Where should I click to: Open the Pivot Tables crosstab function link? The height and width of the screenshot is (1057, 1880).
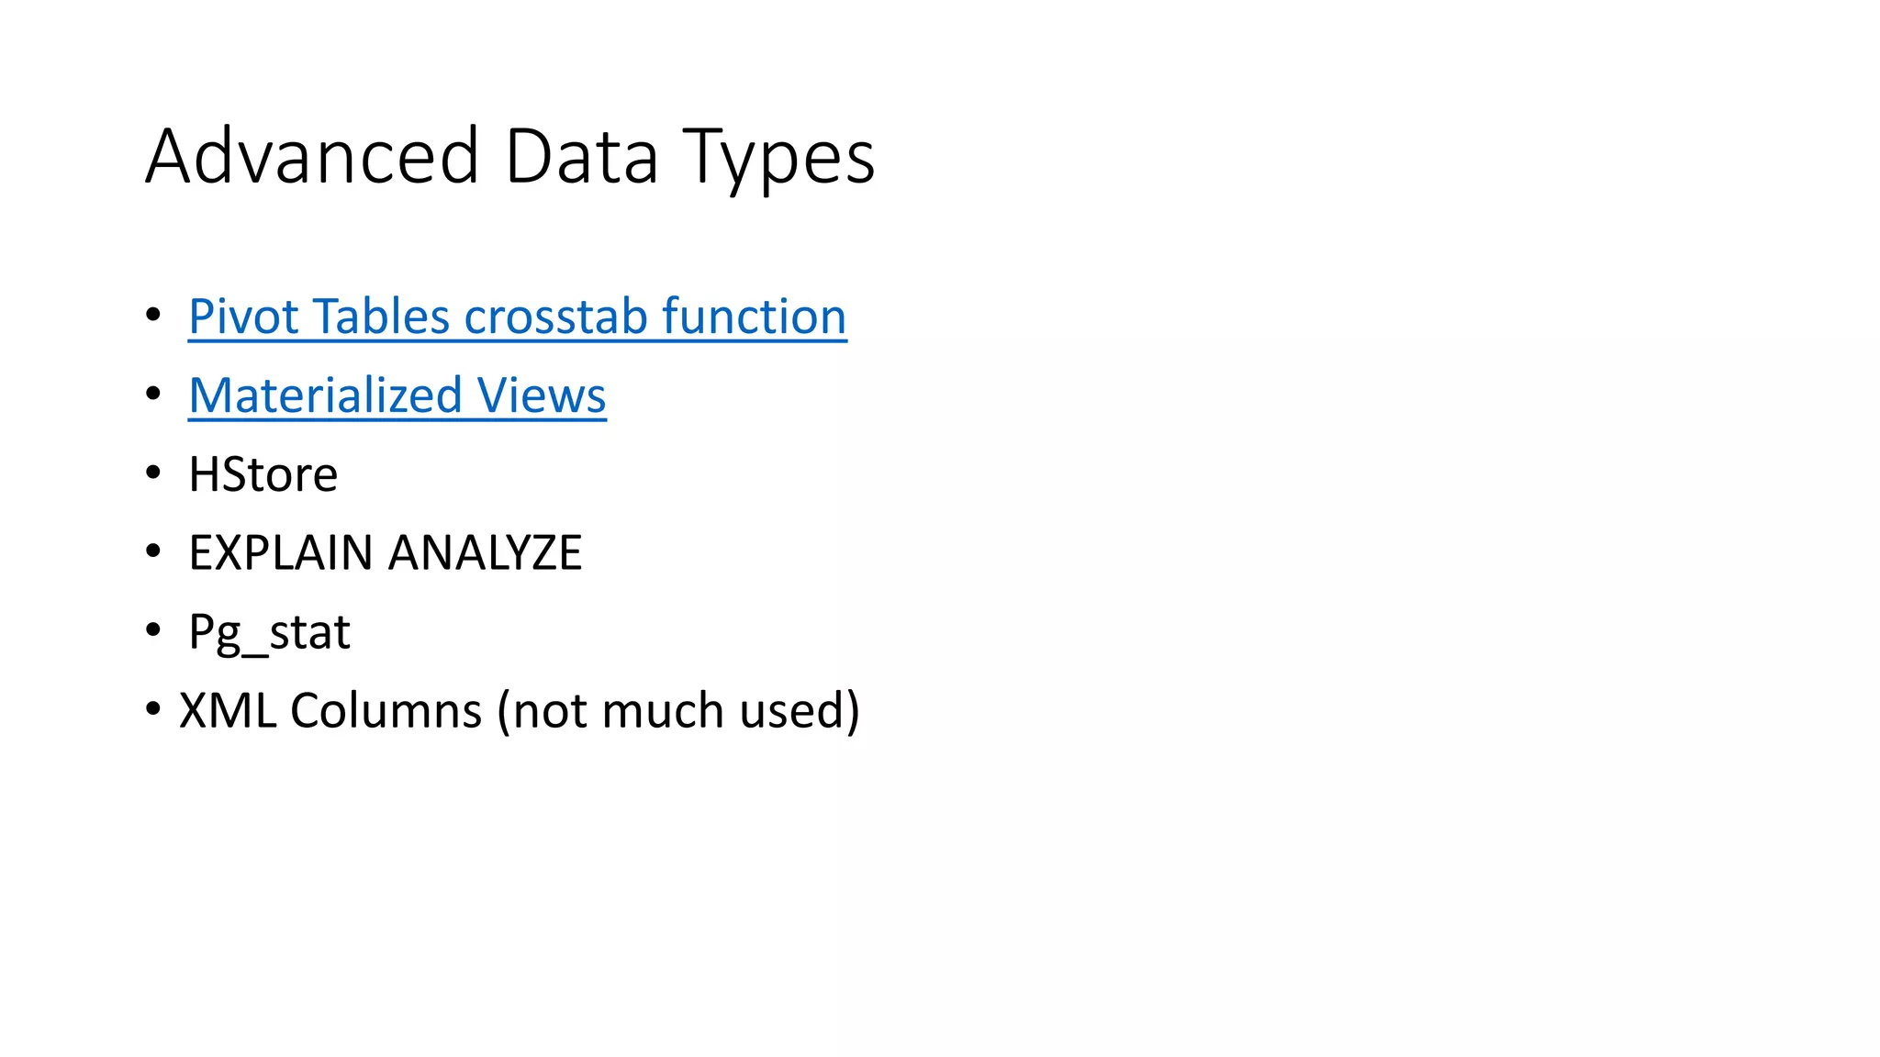pos(517,317)
